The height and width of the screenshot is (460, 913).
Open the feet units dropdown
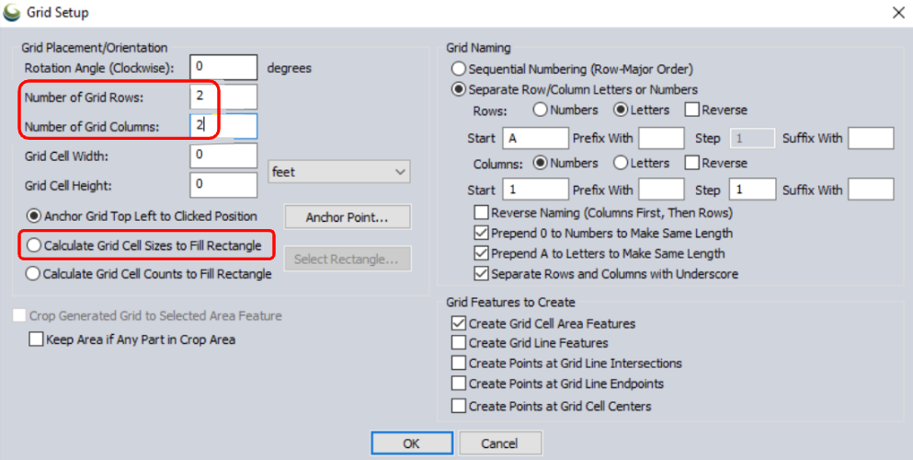click(x=339, y=172)
